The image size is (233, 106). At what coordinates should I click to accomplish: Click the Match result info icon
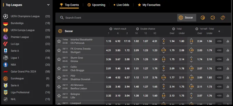tap(111, 29)
